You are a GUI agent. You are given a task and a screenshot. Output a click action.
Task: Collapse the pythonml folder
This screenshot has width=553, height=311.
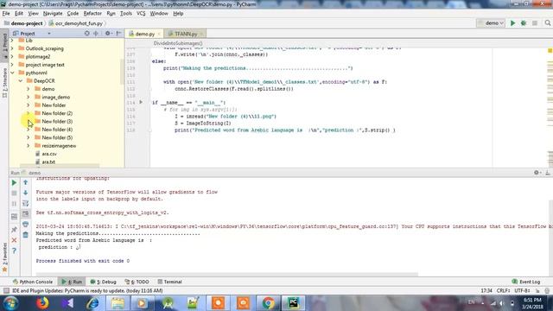(12, 73)
